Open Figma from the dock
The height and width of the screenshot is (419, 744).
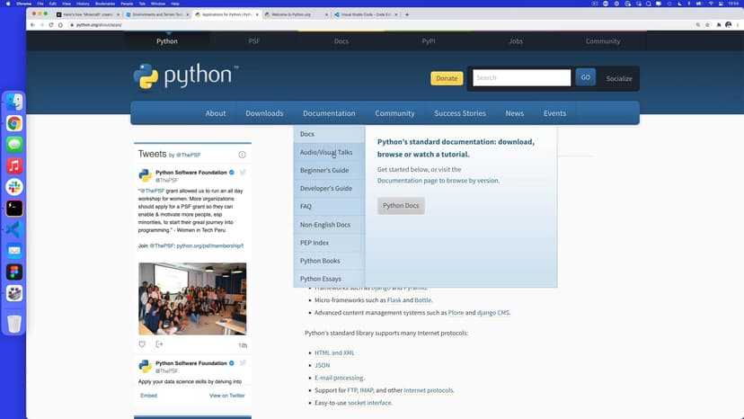click(14, 272)
